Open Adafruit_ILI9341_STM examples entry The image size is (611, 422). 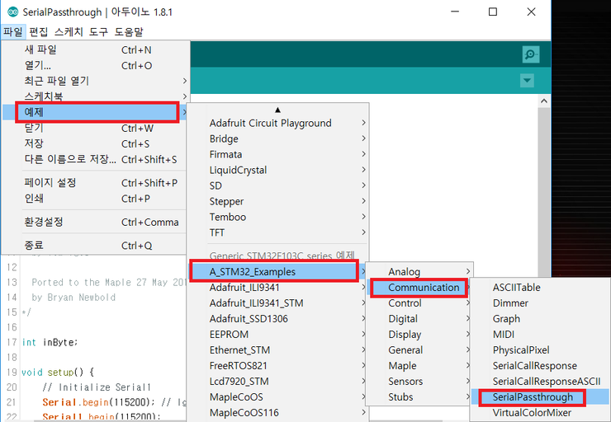pyautogui.click(x=277, y=302)
